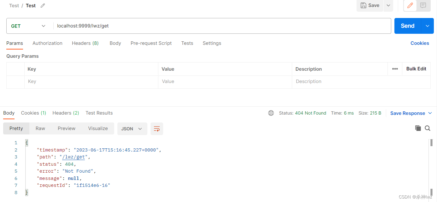Switch to the Authorization tab

(x=47, y=43)
